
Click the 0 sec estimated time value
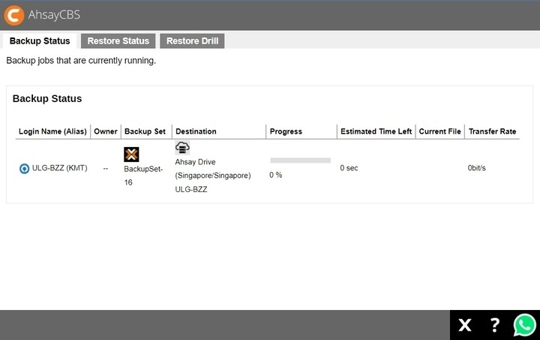click(x=349, y=168)
